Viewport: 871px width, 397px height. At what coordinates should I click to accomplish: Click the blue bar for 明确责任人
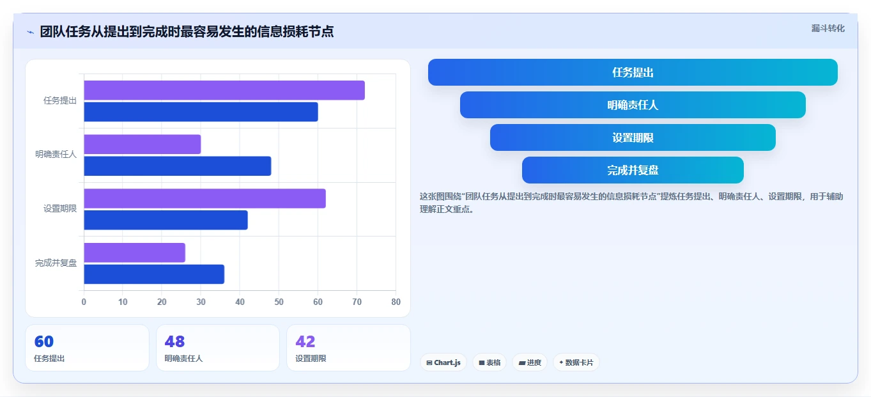click(x=178, y=166)
